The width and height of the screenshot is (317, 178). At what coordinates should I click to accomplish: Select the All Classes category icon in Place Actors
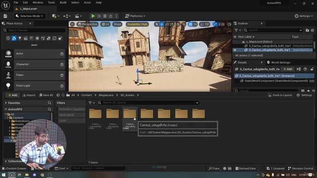[60, 38]
